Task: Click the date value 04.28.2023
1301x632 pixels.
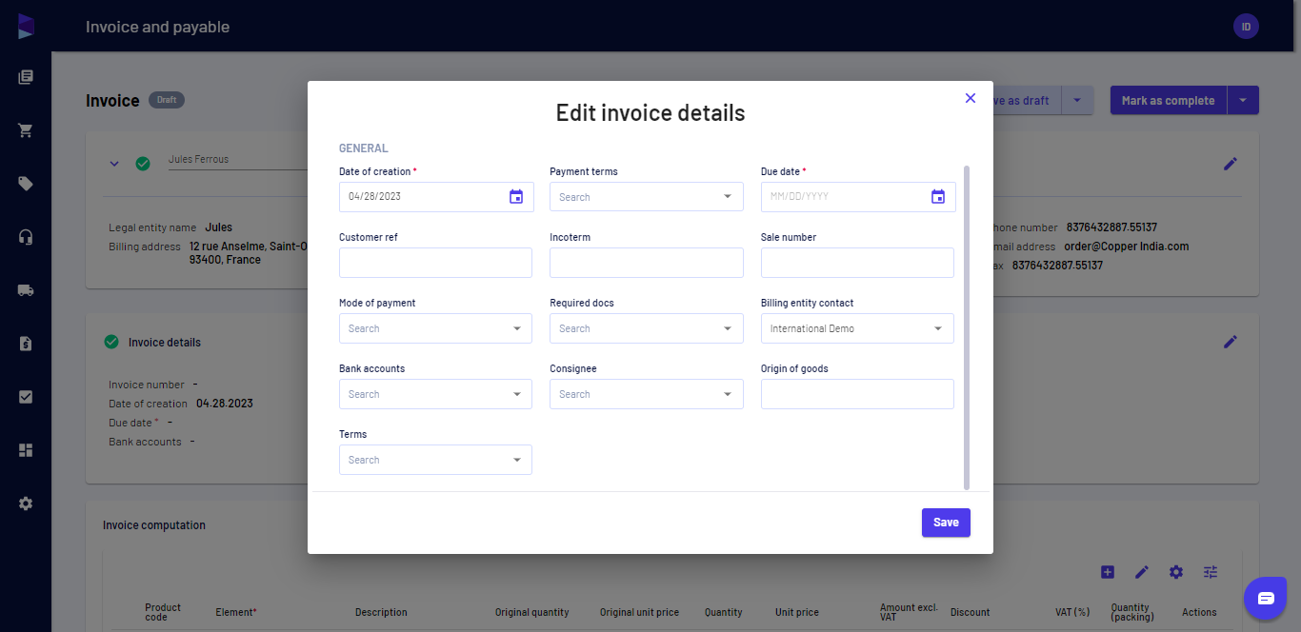Action: tap(225, 404)
